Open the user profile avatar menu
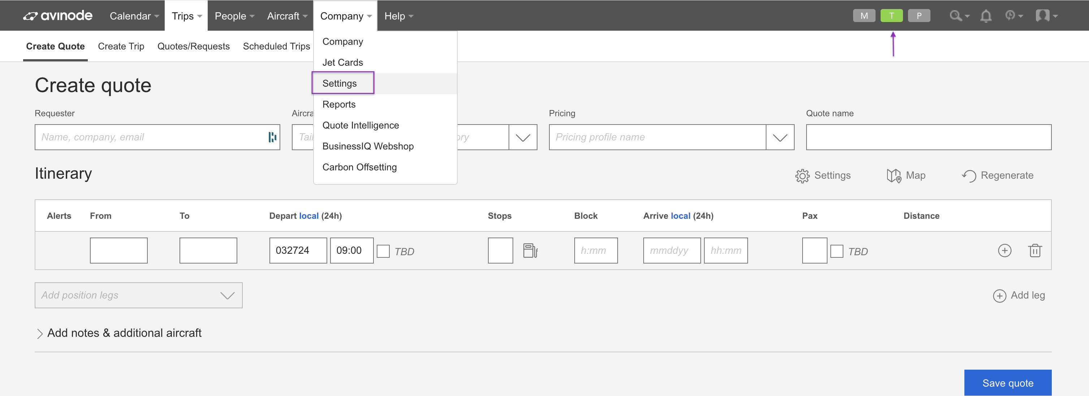 1046,16
